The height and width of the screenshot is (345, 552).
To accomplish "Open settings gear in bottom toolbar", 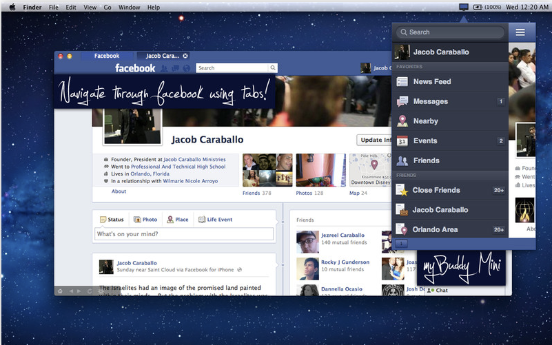I will point(101,291).
